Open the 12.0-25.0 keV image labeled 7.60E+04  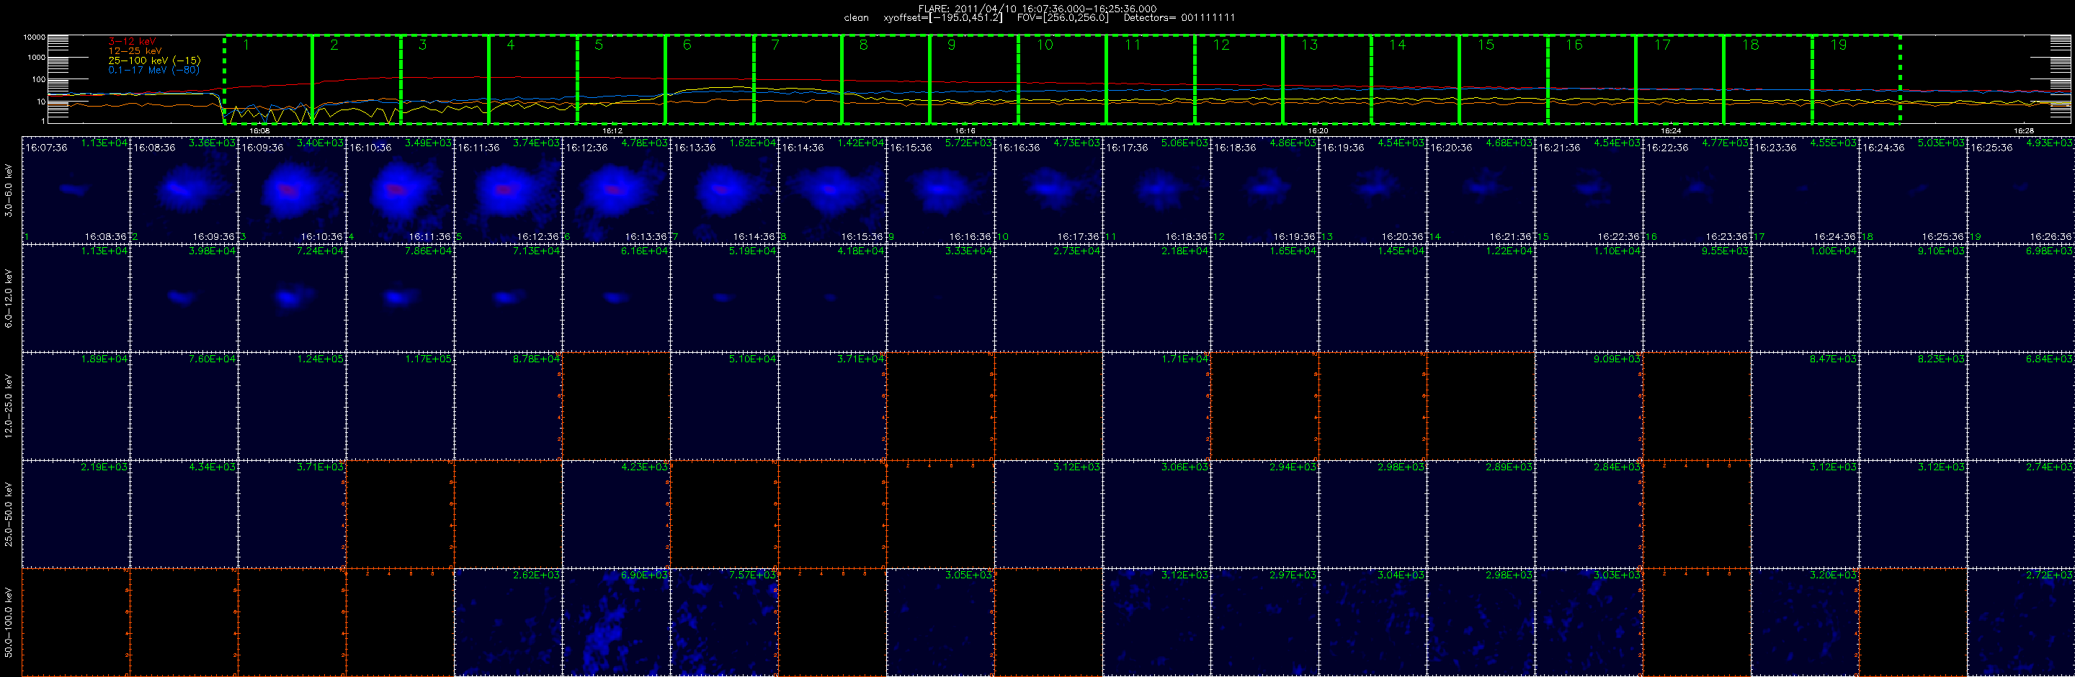click(184, 405)
